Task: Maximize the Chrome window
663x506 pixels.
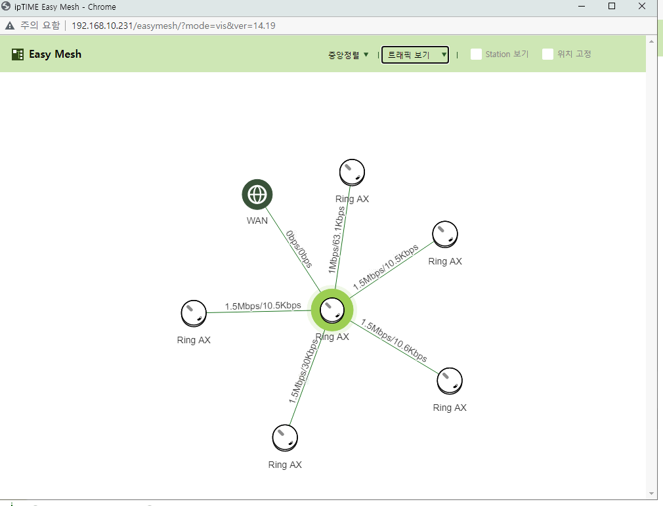Action: click(x=611, y=7)
